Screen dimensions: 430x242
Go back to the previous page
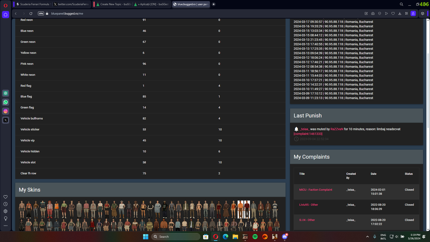[x=16, y=13]
